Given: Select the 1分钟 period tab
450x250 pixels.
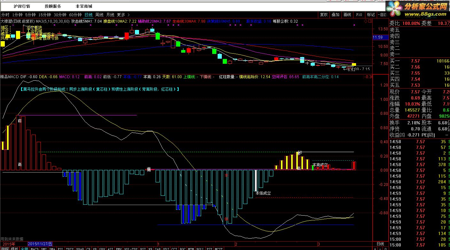Looking at the screenshot, I should tap(17, 15).
